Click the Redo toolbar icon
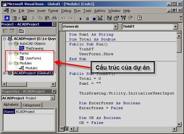The width and height of the screenshot is (184, 134). (70, 18)
